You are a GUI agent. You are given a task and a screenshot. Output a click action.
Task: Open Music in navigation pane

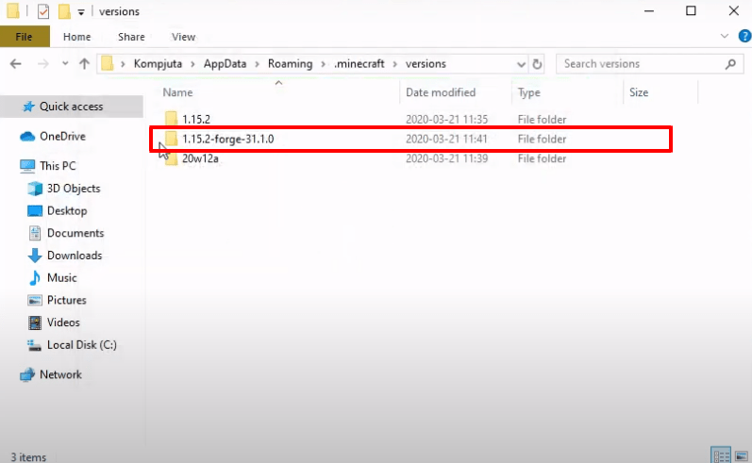(x=62, y=278)
